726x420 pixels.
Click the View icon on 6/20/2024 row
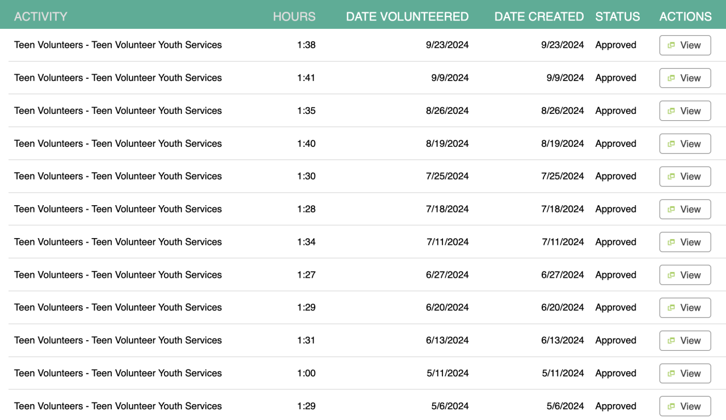tap(672, 308)
